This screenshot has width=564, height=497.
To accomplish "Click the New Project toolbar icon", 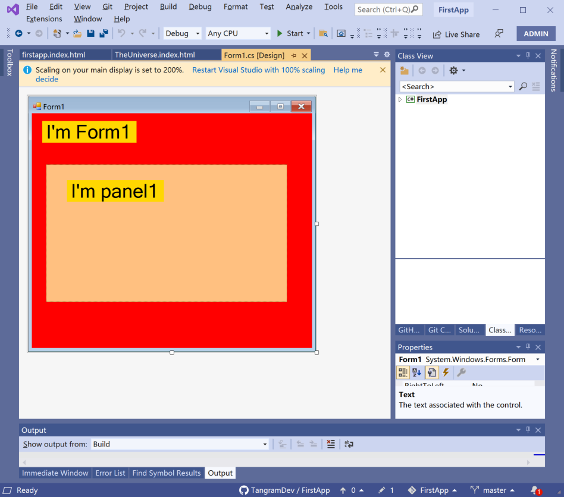I will (x=57, y=33).
